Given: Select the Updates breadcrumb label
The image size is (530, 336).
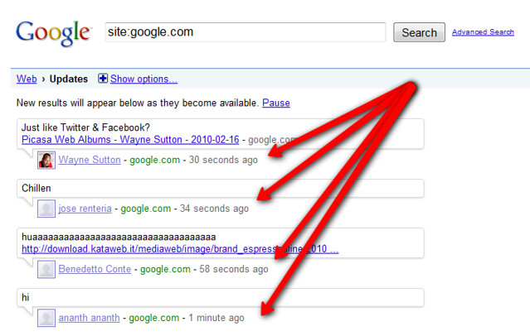Looking at the screenshot, I should [69, 79].
